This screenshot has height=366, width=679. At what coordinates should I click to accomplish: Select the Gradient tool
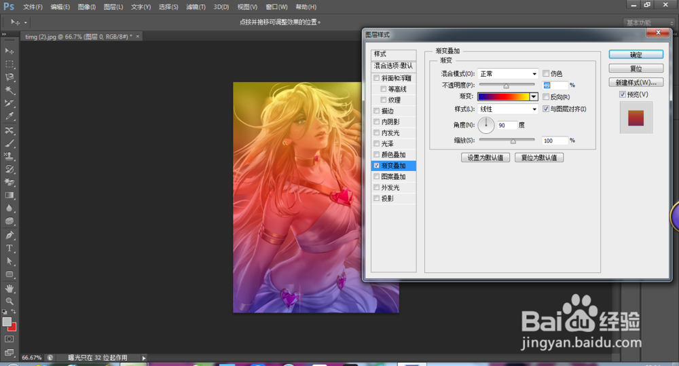[x=9, y=196]
